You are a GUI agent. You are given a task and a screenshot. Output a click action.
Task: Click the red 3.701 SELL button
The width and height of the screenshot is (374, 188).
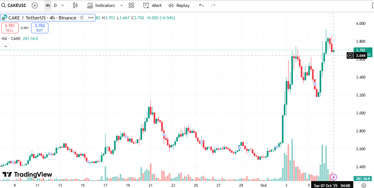(9, 28)
